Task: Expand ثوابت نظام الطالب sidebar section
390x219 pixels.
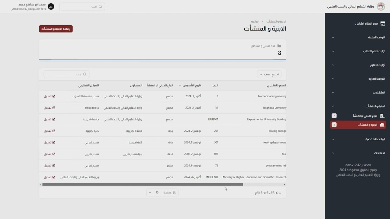Action: click(x=333, y=51)
